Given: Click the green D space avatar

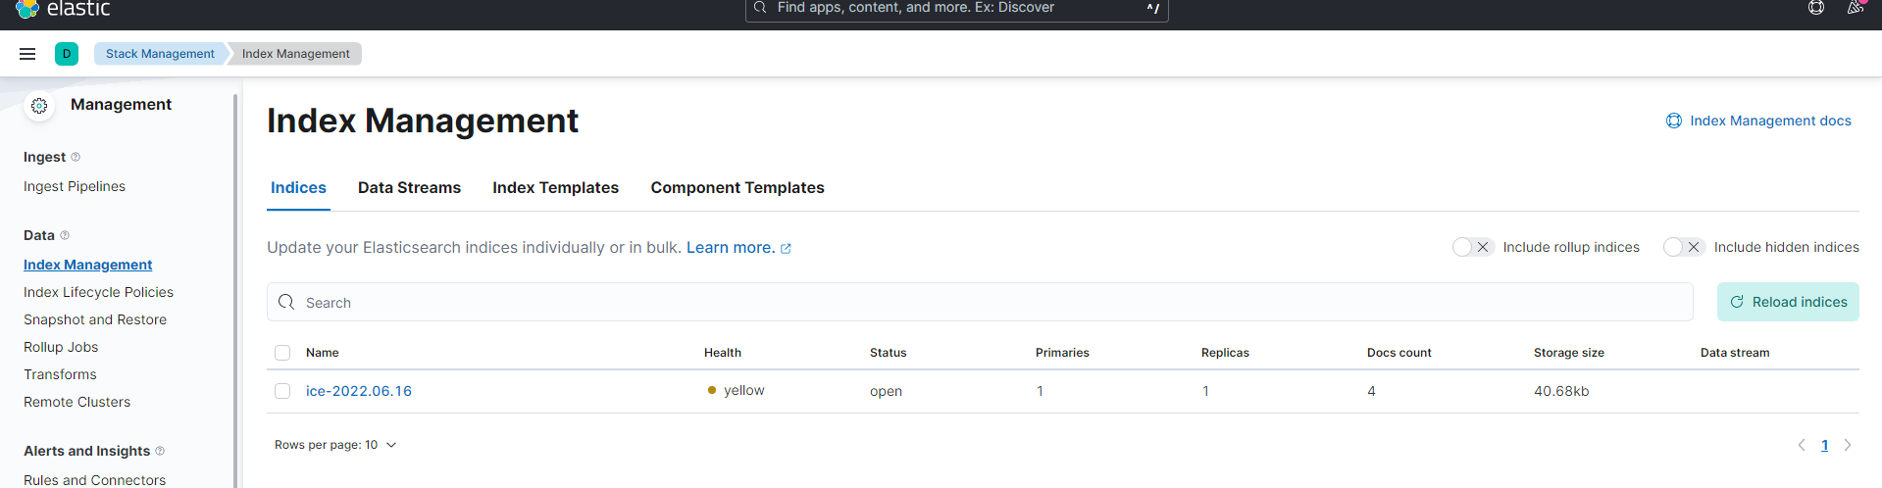Looking at the screenshot, I should (67, 54).
